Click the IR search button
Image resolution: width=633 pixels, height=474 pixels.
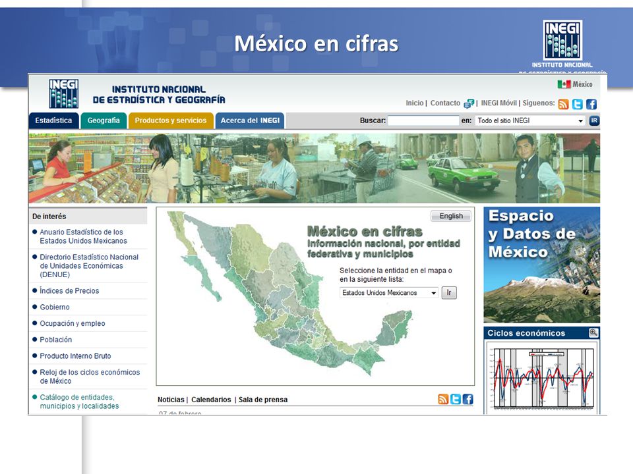594,120
